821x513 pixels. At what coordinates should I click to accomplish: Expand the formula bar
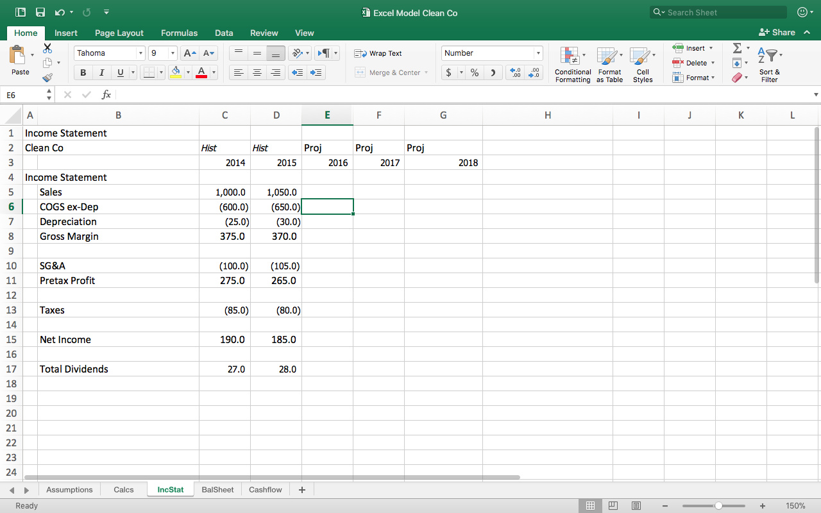click(x=816, y=94)
